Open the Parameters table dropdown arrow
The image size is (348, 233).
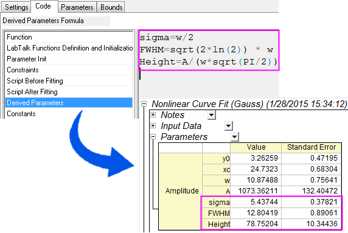(235, 137)
